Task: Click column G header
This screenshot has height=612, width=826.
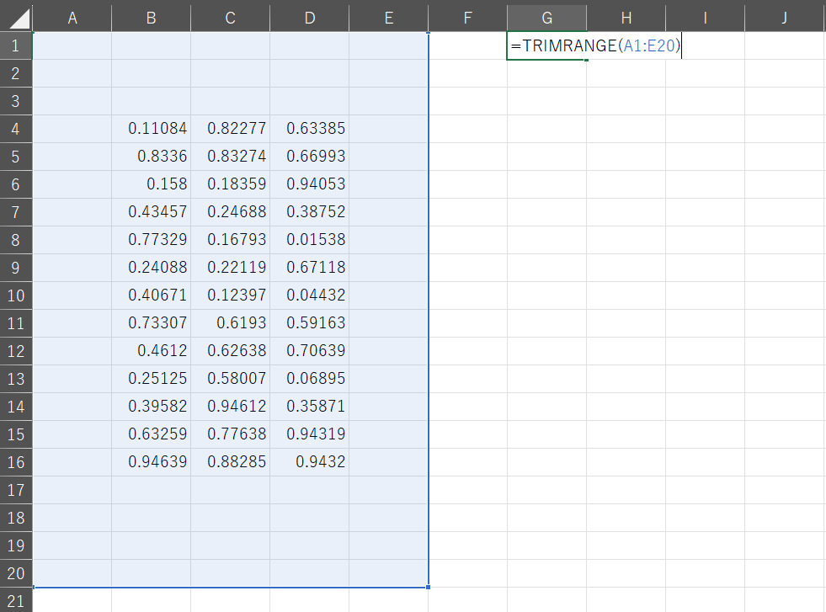Action: (546, 17)
